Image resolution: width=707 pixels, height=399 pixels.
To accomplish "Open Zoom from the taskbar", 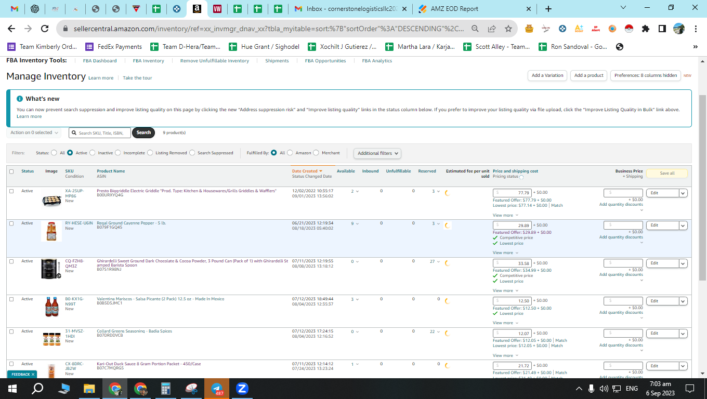I will click(x=242, y=388).
